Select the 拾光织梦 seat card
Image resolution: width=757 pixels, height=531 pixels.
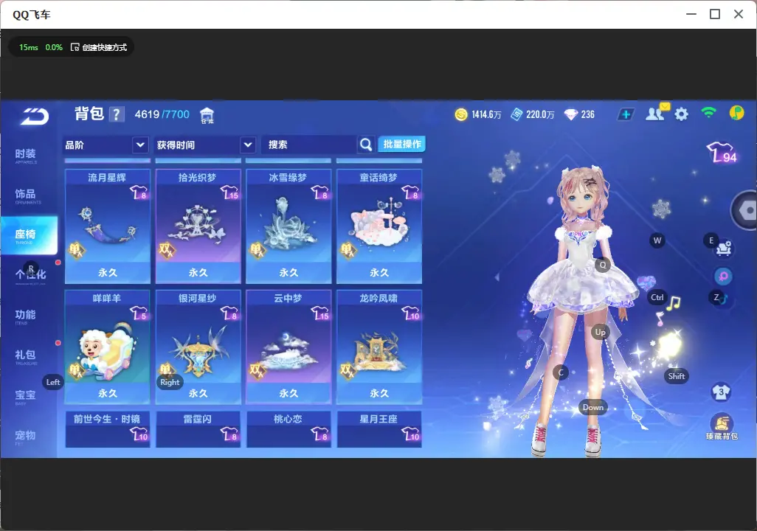tap(198, 226)
